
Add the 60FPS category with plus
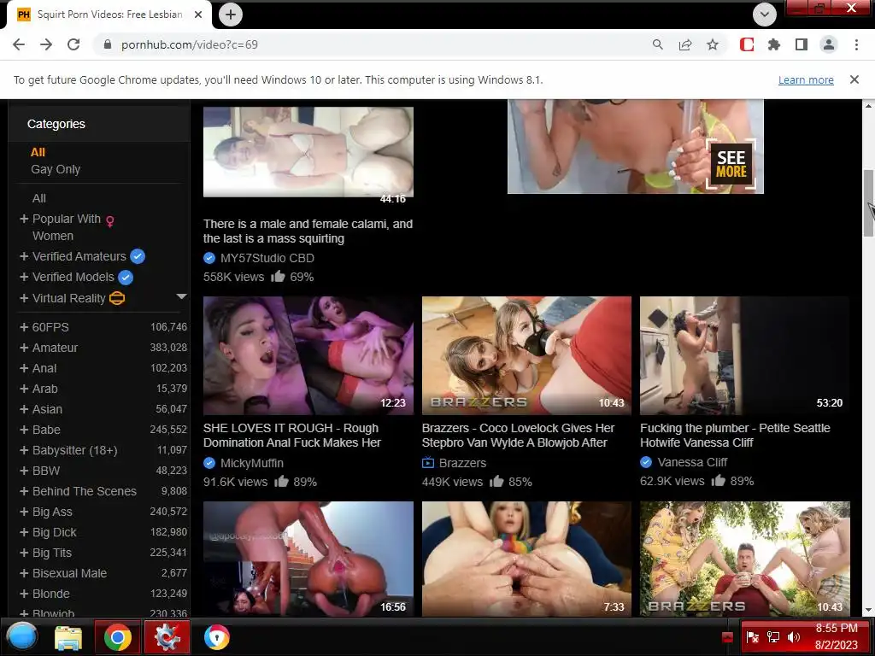click(24, 327)
